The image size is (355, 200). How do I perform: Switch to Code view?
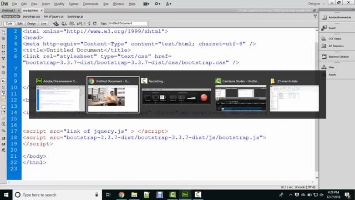tap(9, 23)
